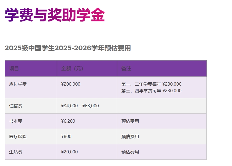
Task: Click the ¥20,000 amount cell
Action: pyautogui.click(x=69, y=152)
